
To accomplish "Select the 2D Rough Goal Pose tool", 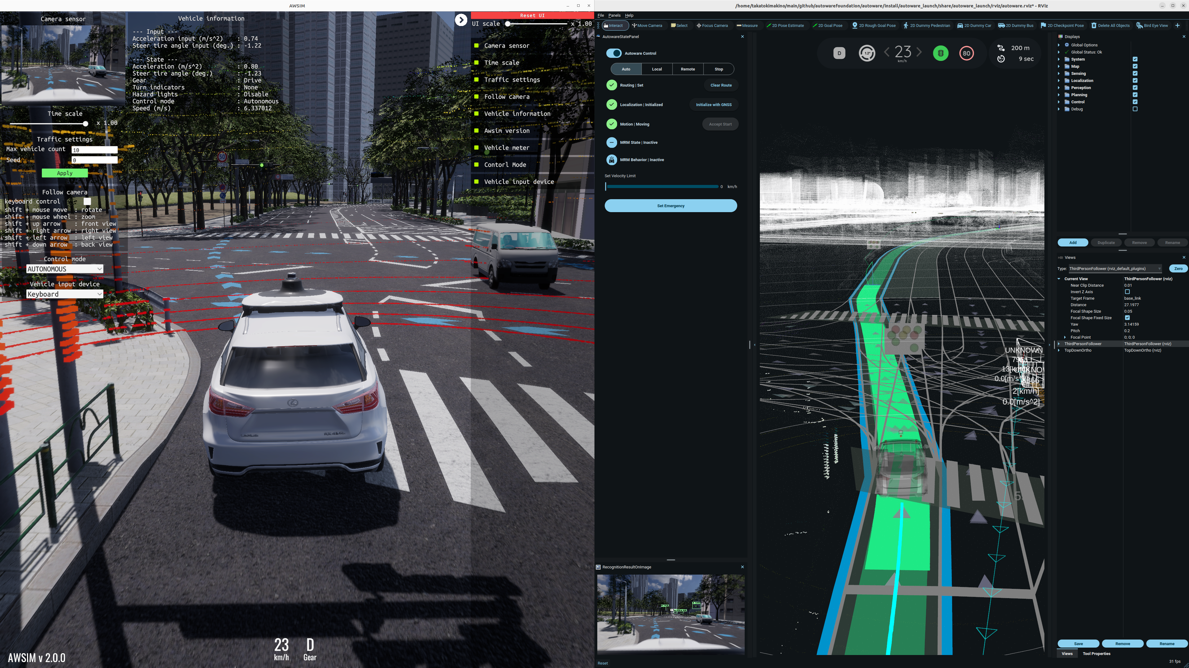I will [874, 25].
